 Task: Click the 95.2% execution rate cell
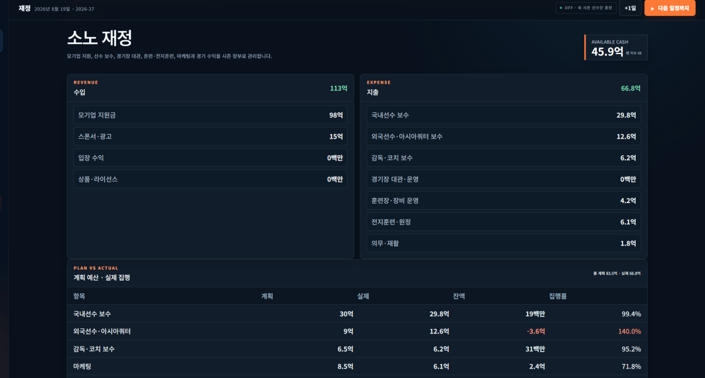click(x=631, y=349)
